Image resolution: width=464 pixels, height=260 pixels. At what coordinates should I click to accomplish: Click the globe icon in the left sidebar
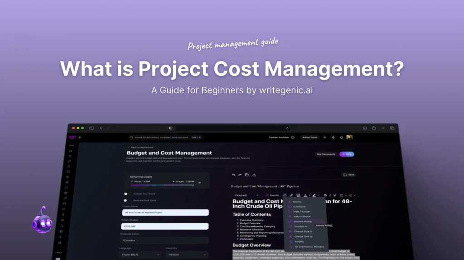[x=66, y=193]
